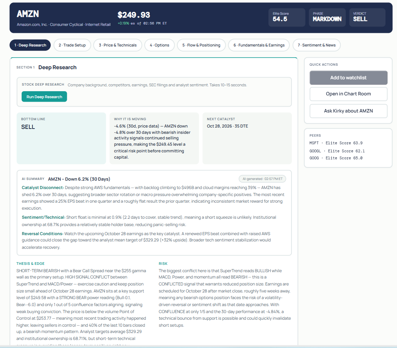Open the 2 · Trade Setup tab

[x=72, y=45]
